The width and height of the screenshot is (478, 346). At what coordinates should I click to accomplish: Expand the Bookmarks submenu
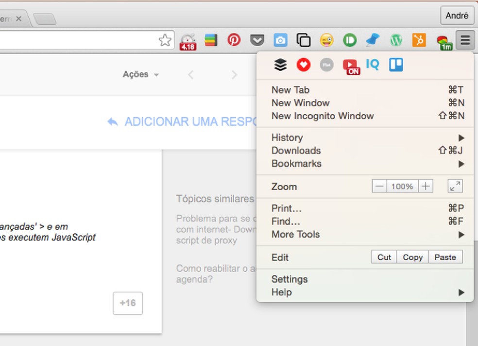pyautogui.click(x=365, y=164)
